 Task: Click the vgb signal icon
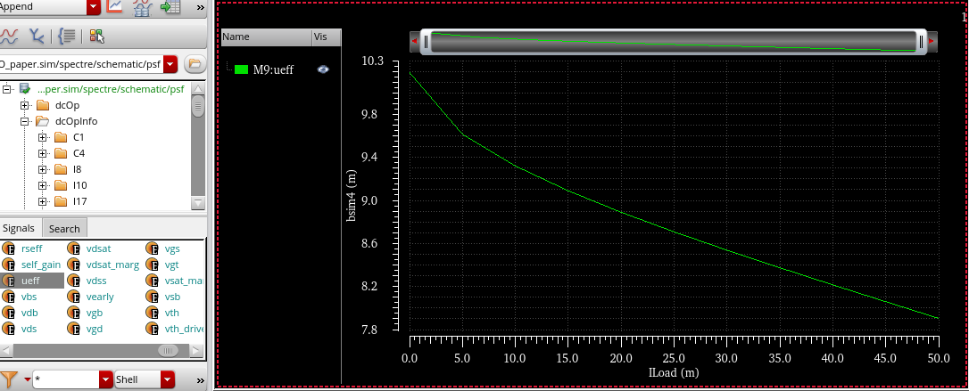[x=74, y=313]
